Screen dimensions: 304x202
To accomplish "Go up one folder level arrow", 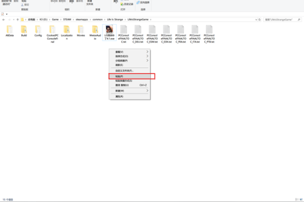I will [18, 20].
